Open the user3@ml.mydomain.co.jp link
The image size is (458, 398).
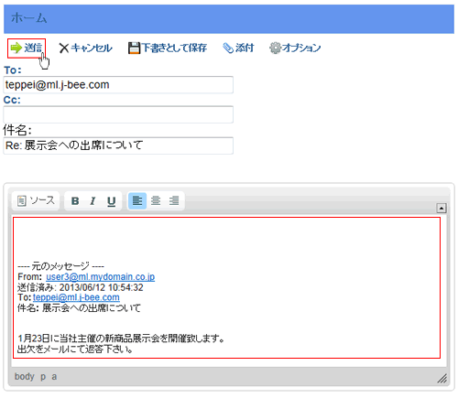click(101, 277)
